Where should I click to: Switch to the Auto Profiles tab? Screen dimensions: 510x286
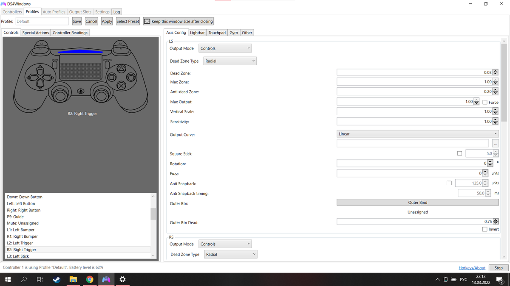54,12
